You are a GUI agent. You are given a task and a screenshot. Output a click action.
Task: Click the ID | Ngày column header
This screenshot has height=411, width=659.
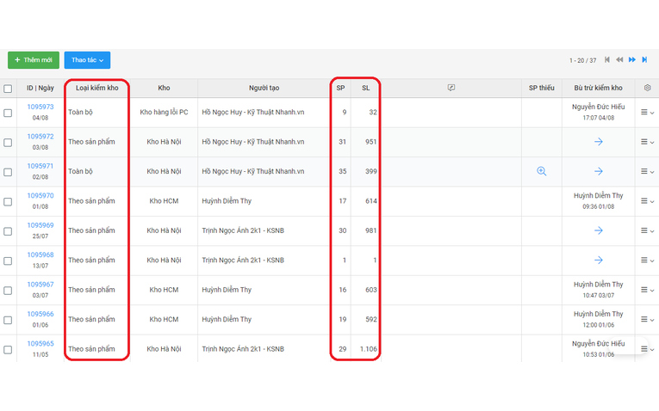40,88
